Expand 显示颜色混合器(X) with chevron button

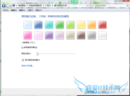[x=23, y=60]
